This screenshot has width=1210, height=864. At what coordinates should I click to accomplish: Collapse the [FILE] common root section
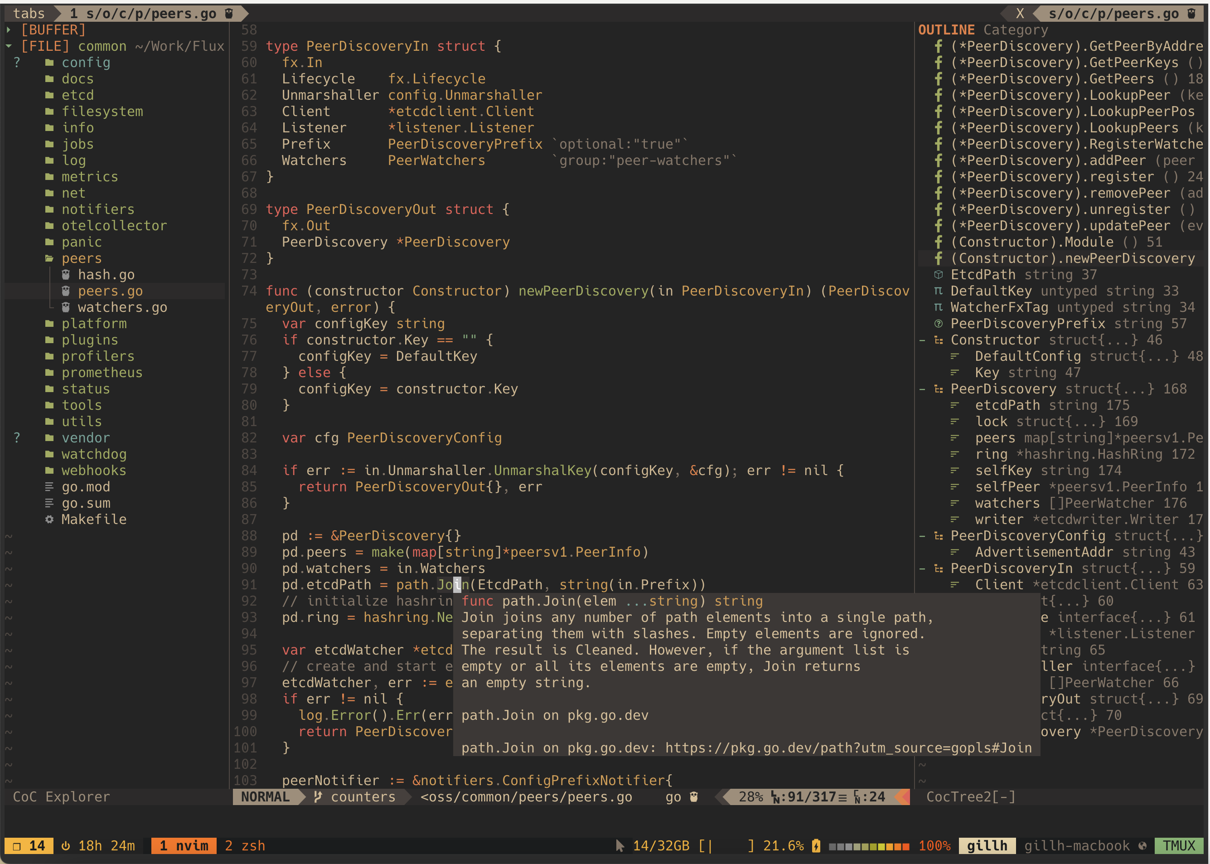pyautogui.click(x=9, y=46)
